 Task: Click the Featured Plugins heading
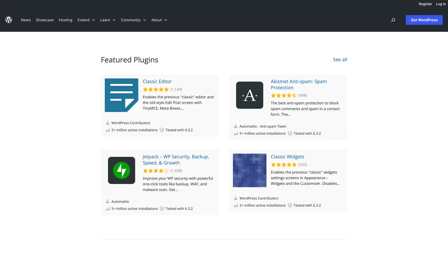(130, 60)
